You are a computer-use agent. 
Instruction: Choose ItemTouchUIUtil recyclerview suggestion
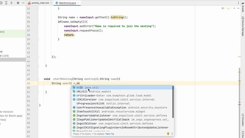[122, 112]
